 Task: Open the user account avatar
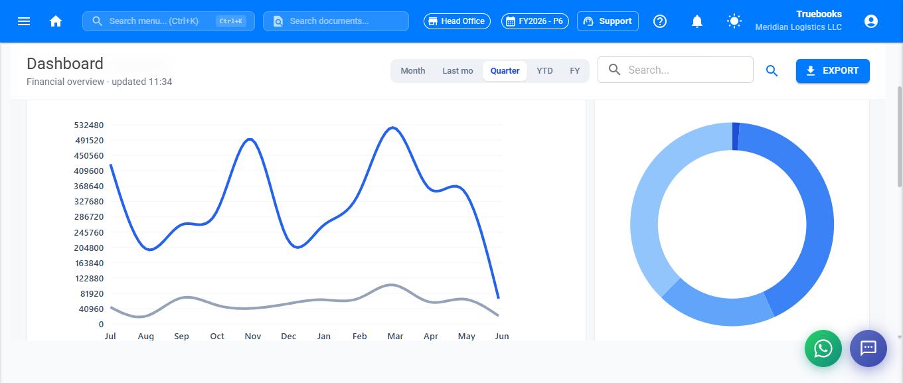(871, 21)
